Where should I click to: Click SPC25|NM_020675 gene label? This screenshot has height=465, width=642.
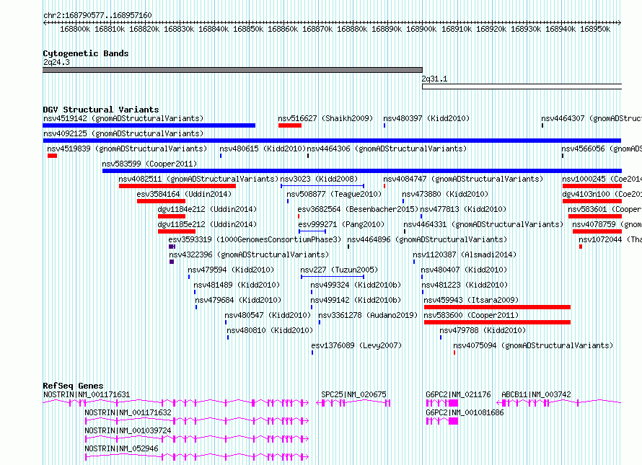click(353, 394)
